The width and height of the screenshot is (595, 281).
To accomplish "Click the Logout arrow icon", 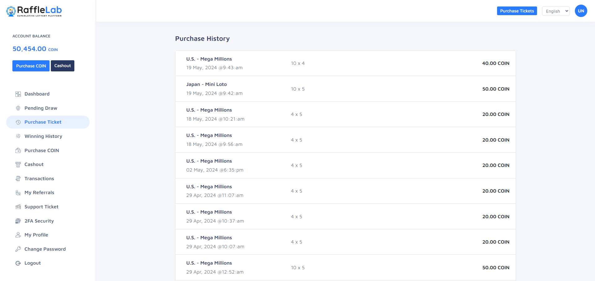I will point(18,263).
